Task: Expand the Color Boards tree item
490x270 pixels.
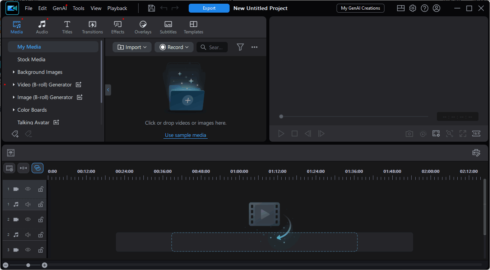Action: click(x=14, y=110)
